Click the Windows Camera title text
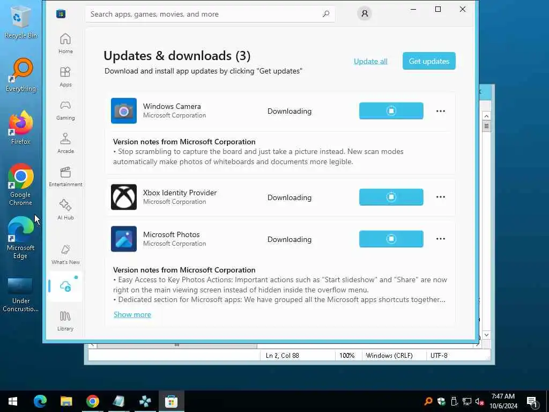The image size is (549, 412). pos(172,106)
